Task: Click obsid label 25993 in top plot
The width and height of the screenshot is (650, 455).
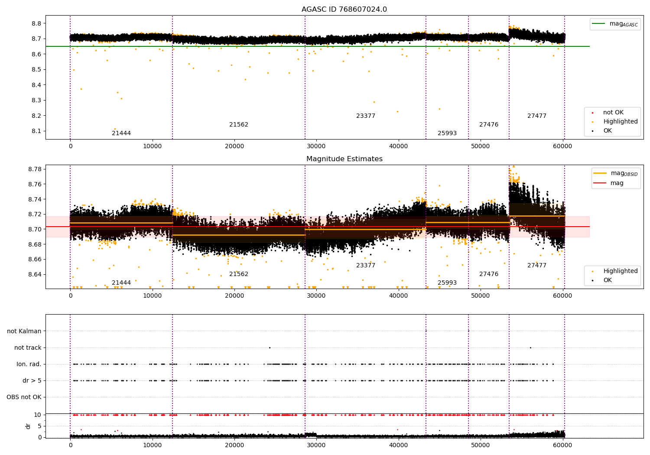Action: tap(447, 133)
